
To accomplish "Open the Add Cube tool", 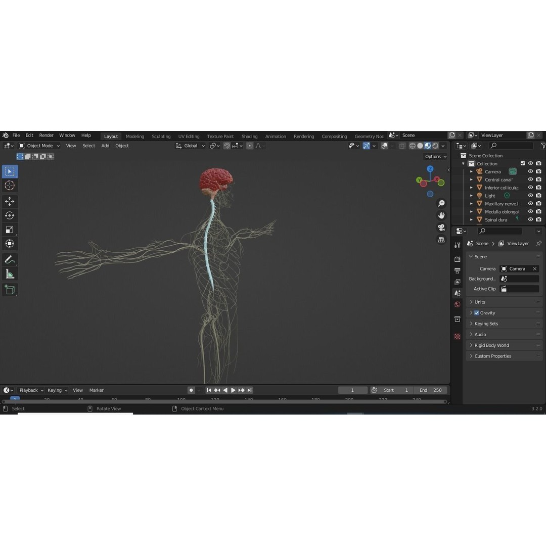I will [x=9, y=290].
